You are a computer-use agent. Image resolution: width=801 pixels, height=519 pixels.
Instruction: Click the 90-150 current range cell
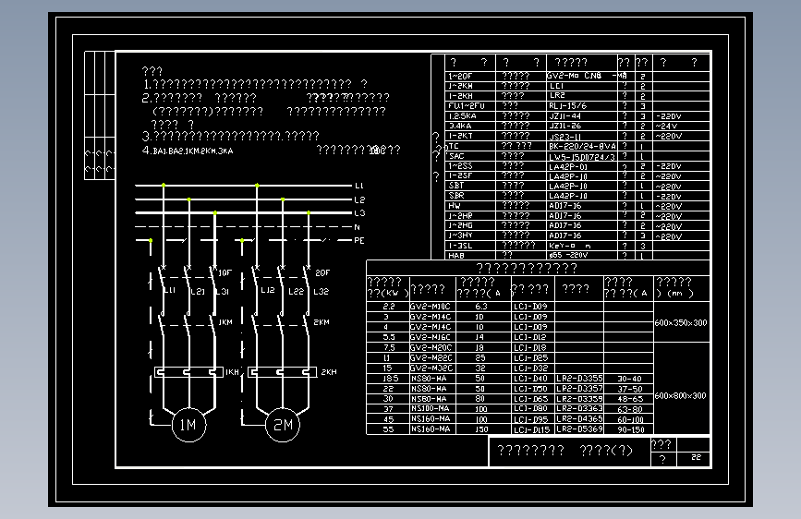(x=631, y=430)
